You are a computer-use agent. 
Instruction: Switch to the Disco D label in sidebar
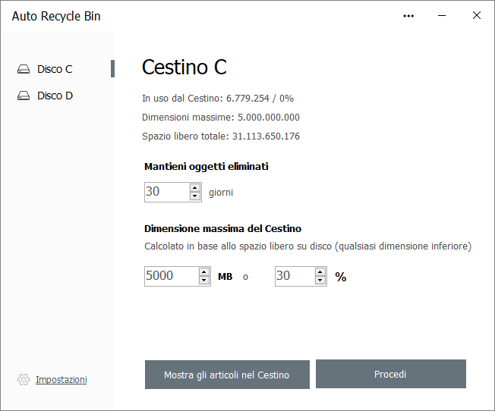(55, 96)
